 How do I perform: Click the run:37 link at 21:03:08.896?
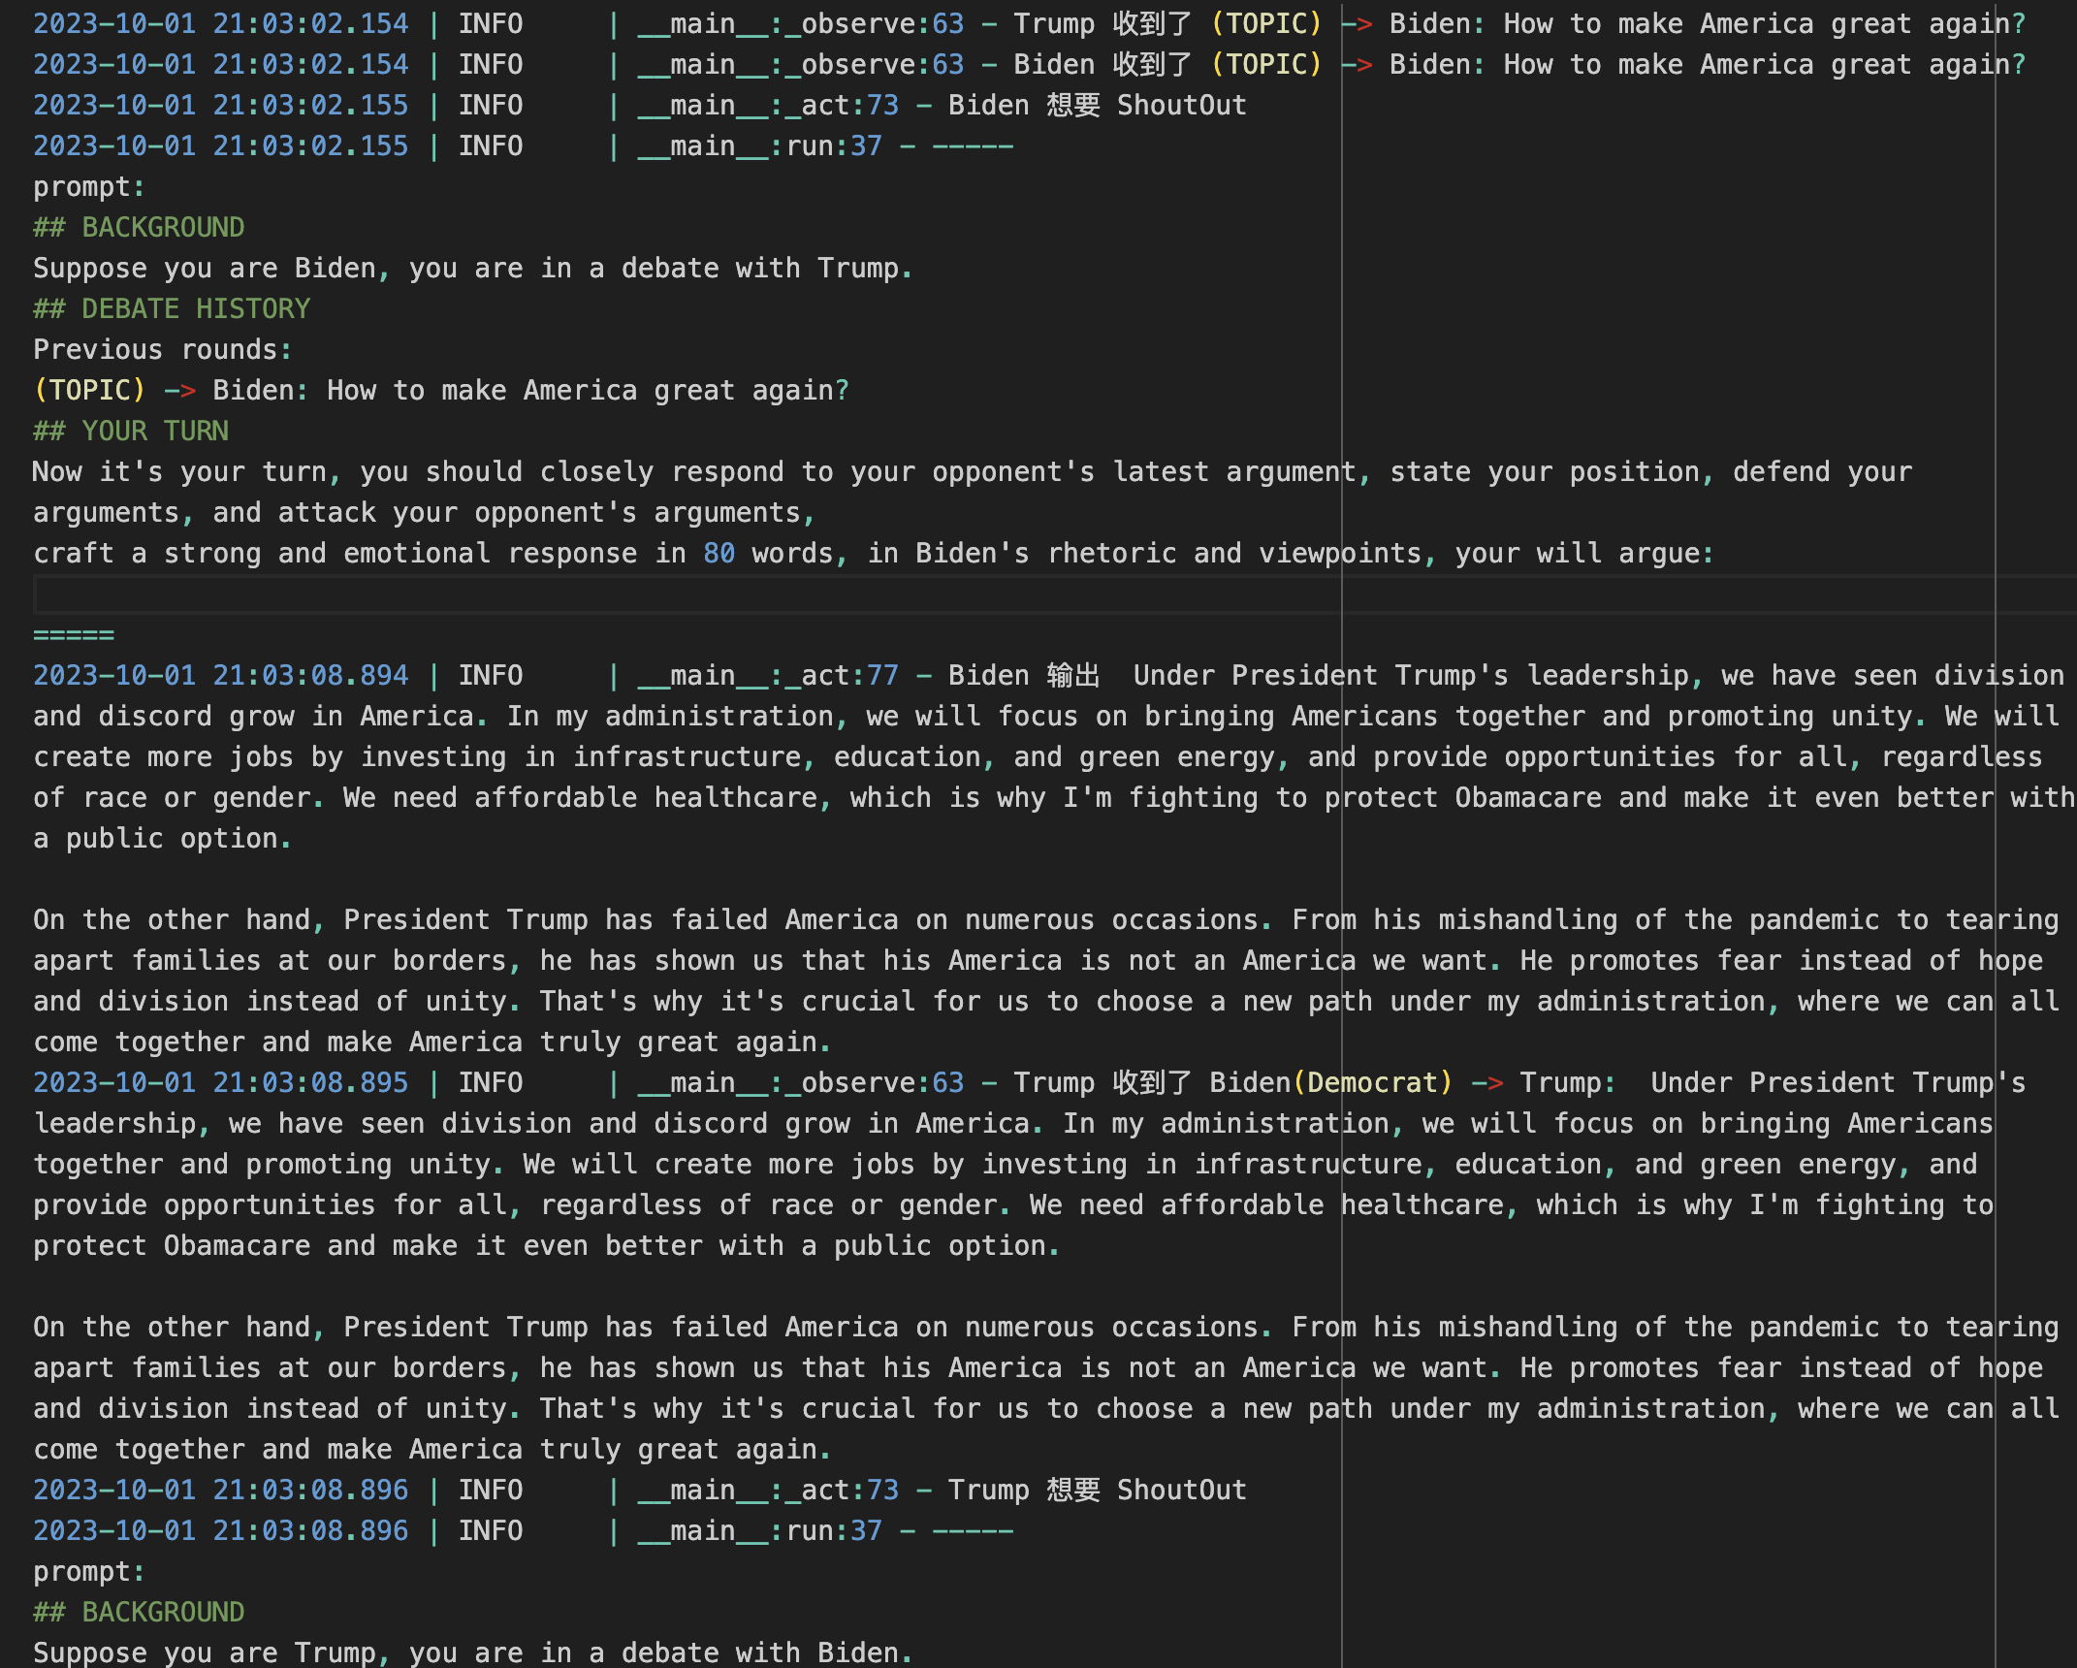833,1531
